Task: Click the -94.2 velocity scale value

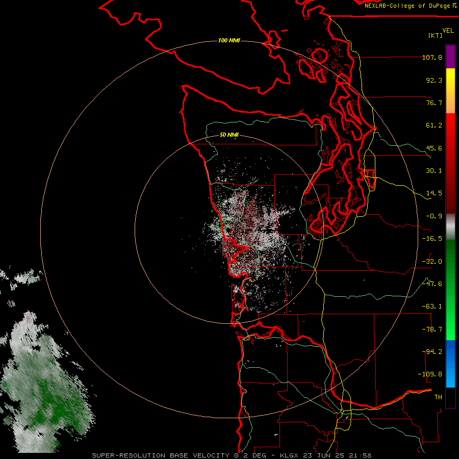Action: pyautogui.click(x=432, y=352)
